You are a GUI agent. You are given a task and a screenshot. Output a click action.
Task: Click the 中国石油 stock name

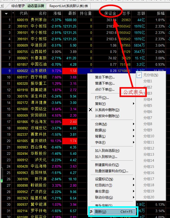38,64
